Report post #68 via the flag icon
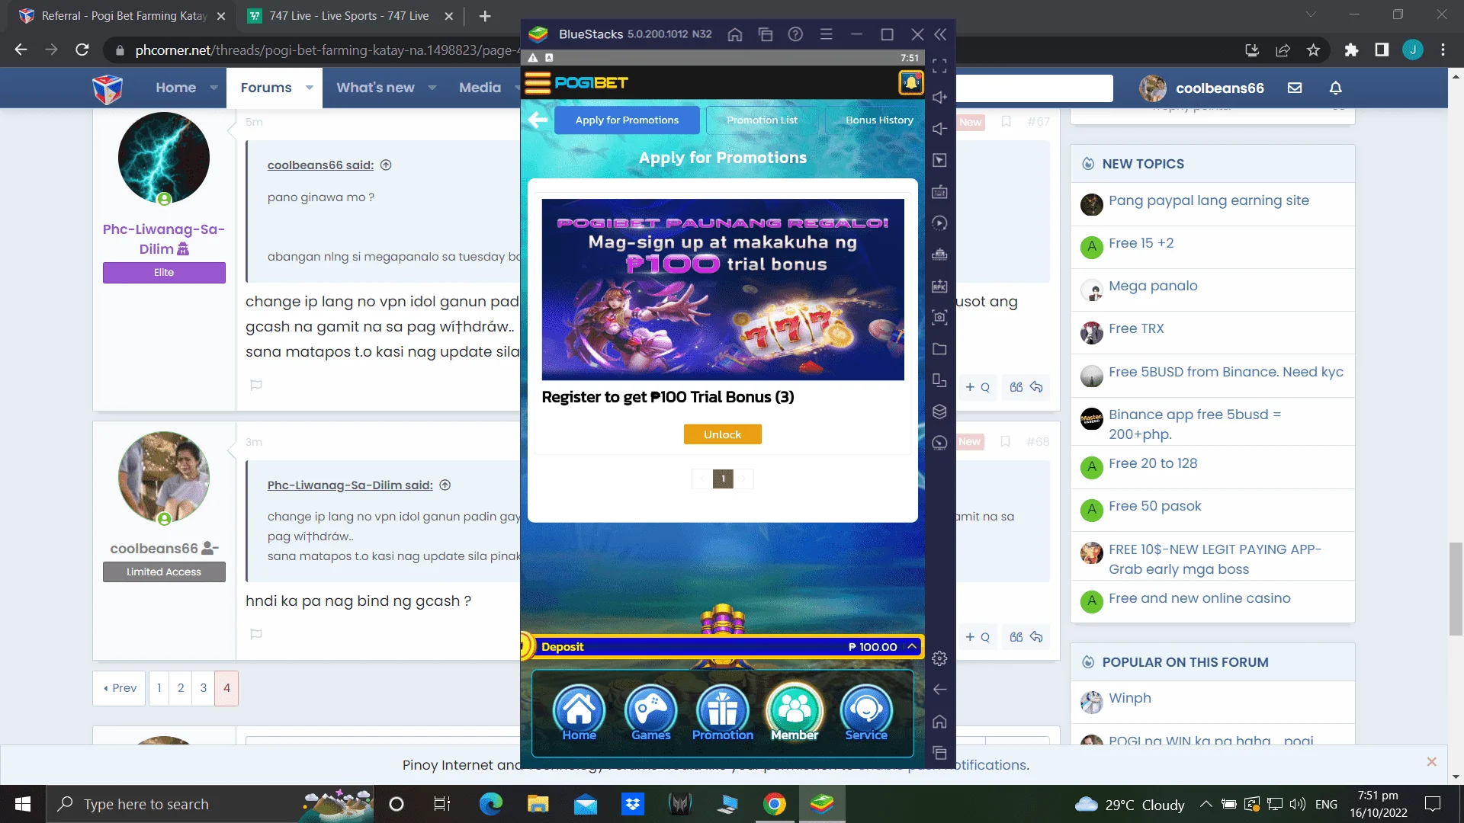This screenshot has height=823, width=1464. coord(256,634)
